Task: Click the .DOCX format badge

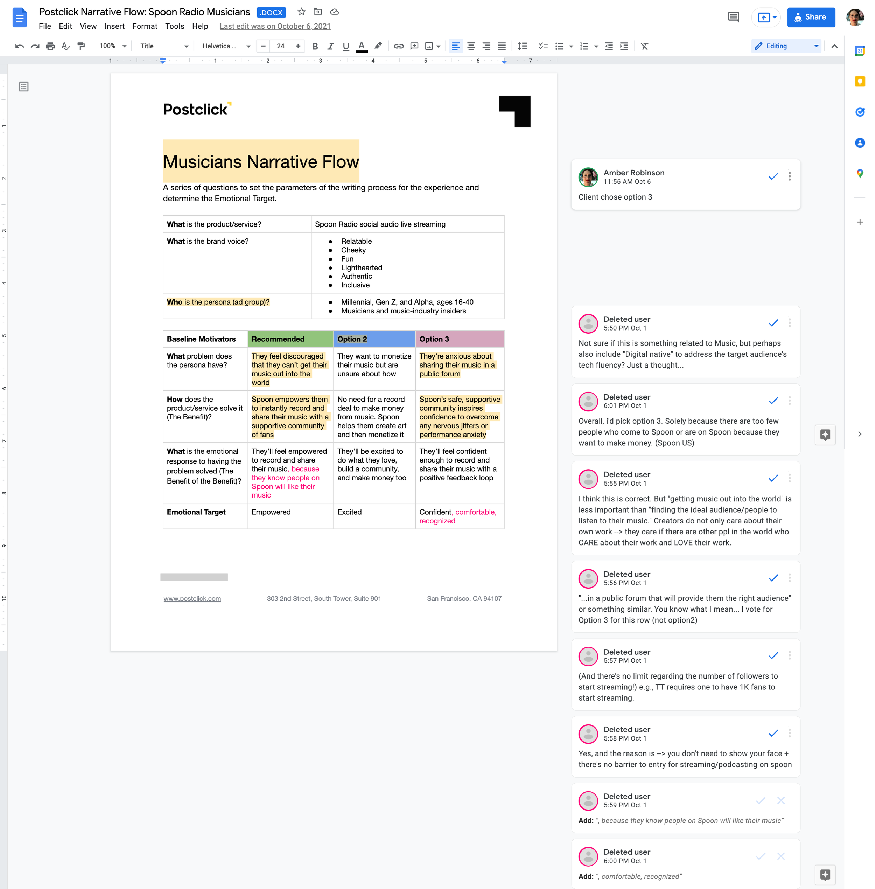Action: (x=271, y=12)
